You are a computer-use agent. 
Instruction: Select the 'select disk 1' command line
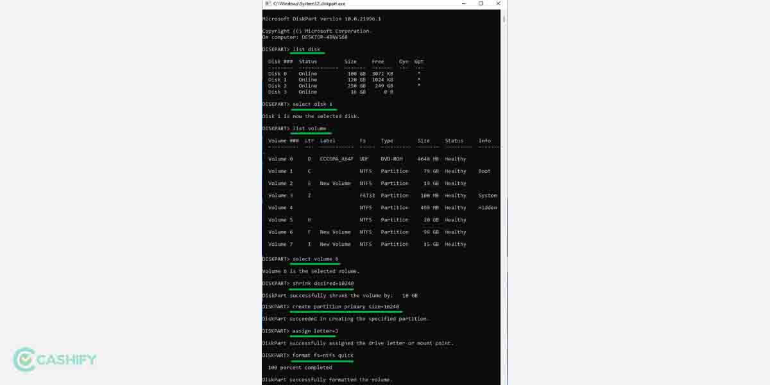[314, 104]
